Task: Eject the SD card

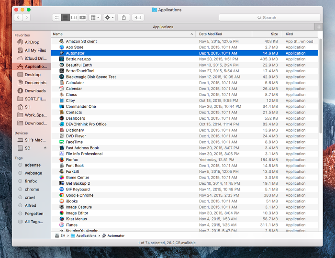Action: click(x=45, y=148)
